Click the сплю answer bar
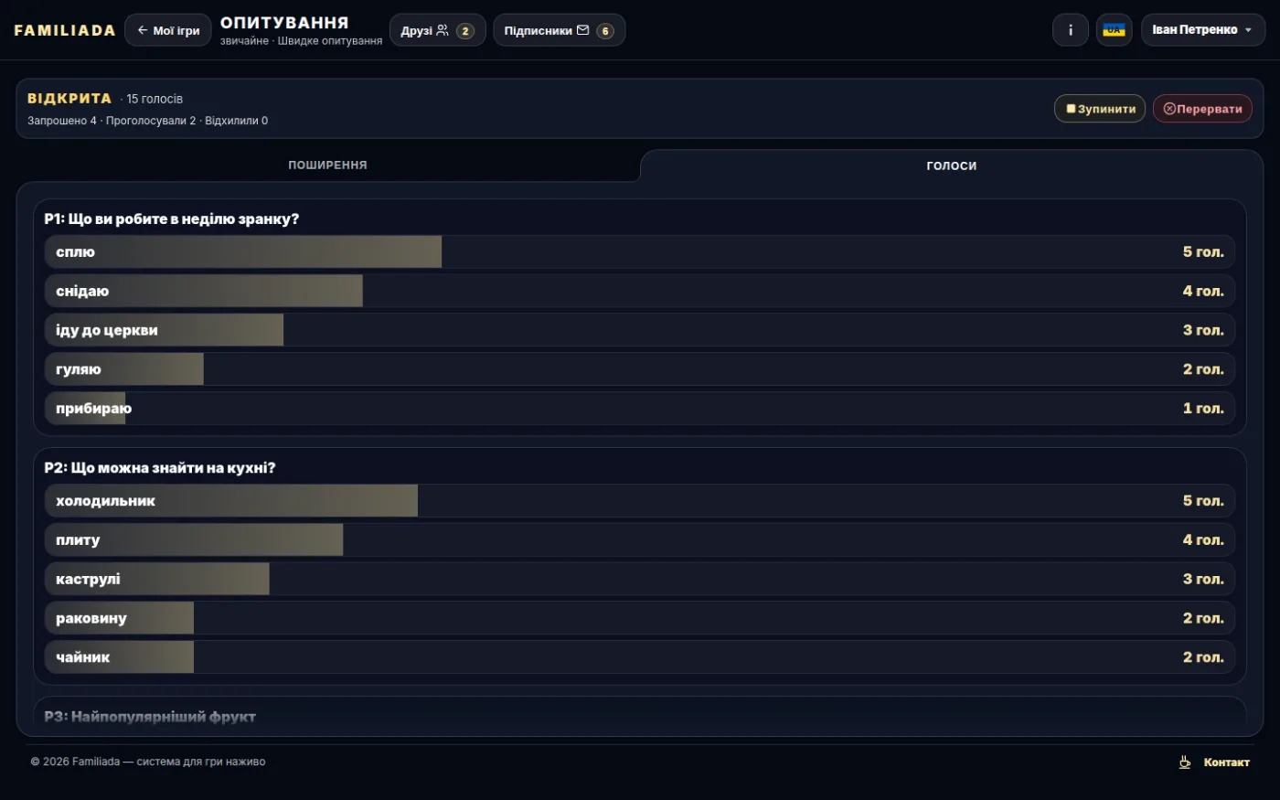 640,251
